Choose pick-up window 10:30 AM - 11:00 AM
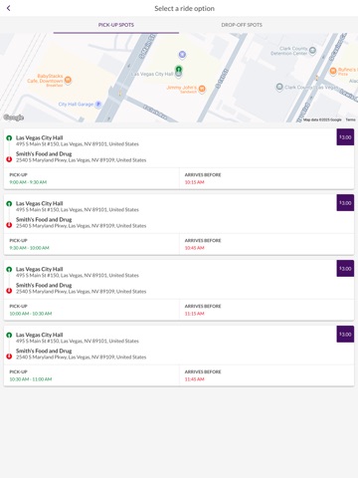This screenshot has width=358, height=478. (31, 379)
